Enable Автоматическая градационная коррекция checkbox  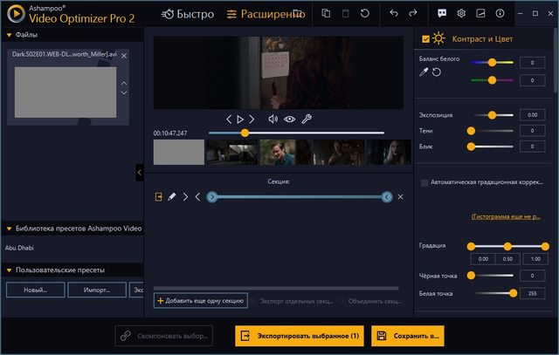(424, 182)
